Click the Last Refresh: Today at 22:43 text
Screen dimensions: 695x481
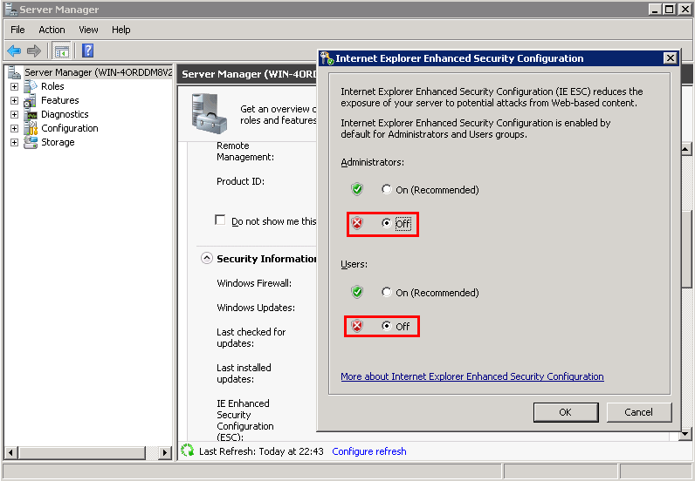coord(262,451)
